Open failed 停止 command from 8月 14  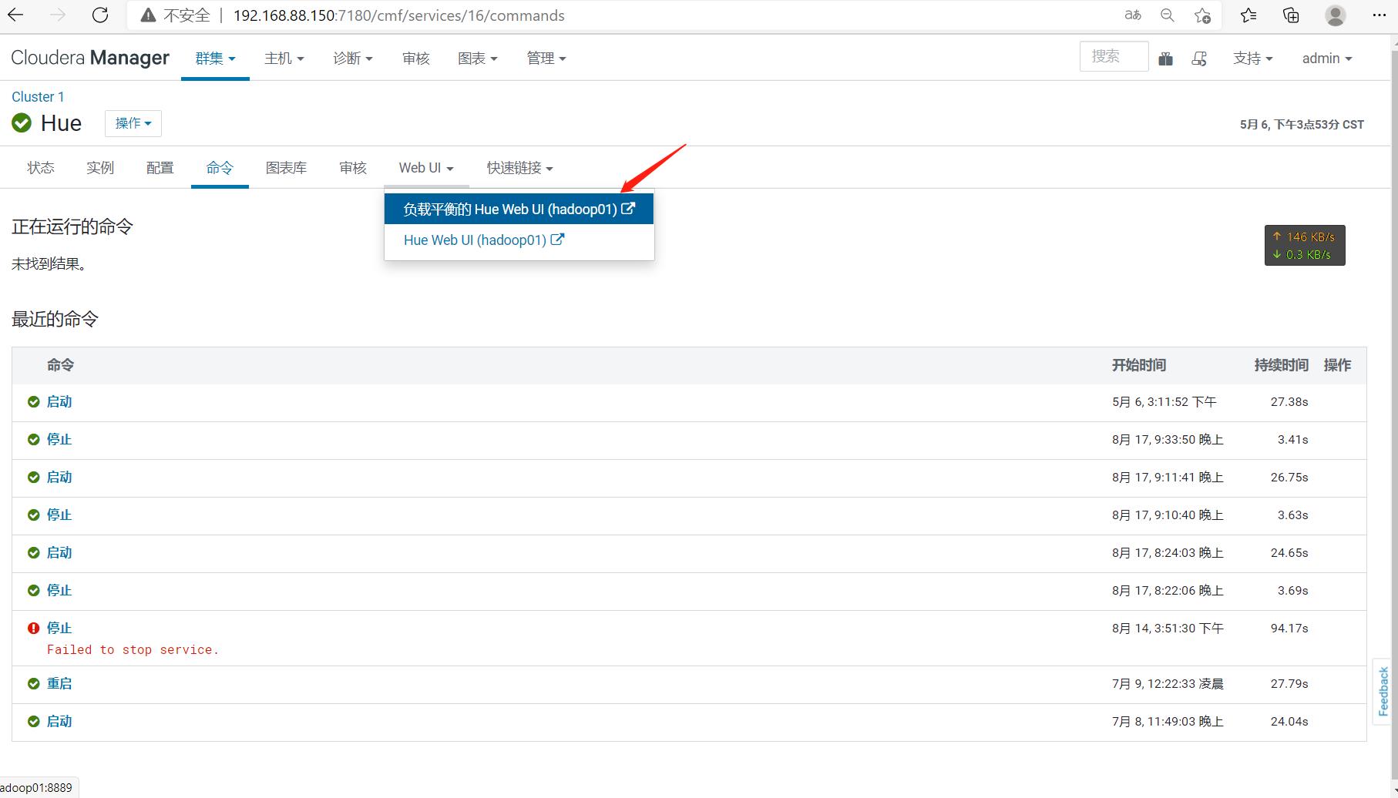[59, 628]
